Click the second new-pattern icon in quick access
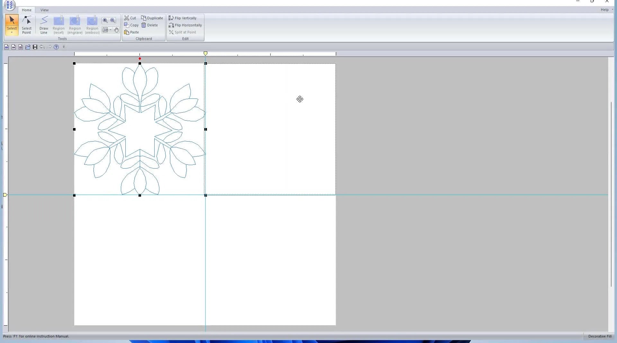 click(x=13, y=47)
